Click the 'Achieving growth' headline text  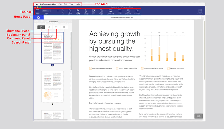pyautogui.click(x=115, y=34)
